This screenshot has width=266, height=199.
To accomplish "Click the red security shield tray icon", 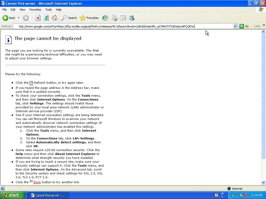I will click(247, 195).
